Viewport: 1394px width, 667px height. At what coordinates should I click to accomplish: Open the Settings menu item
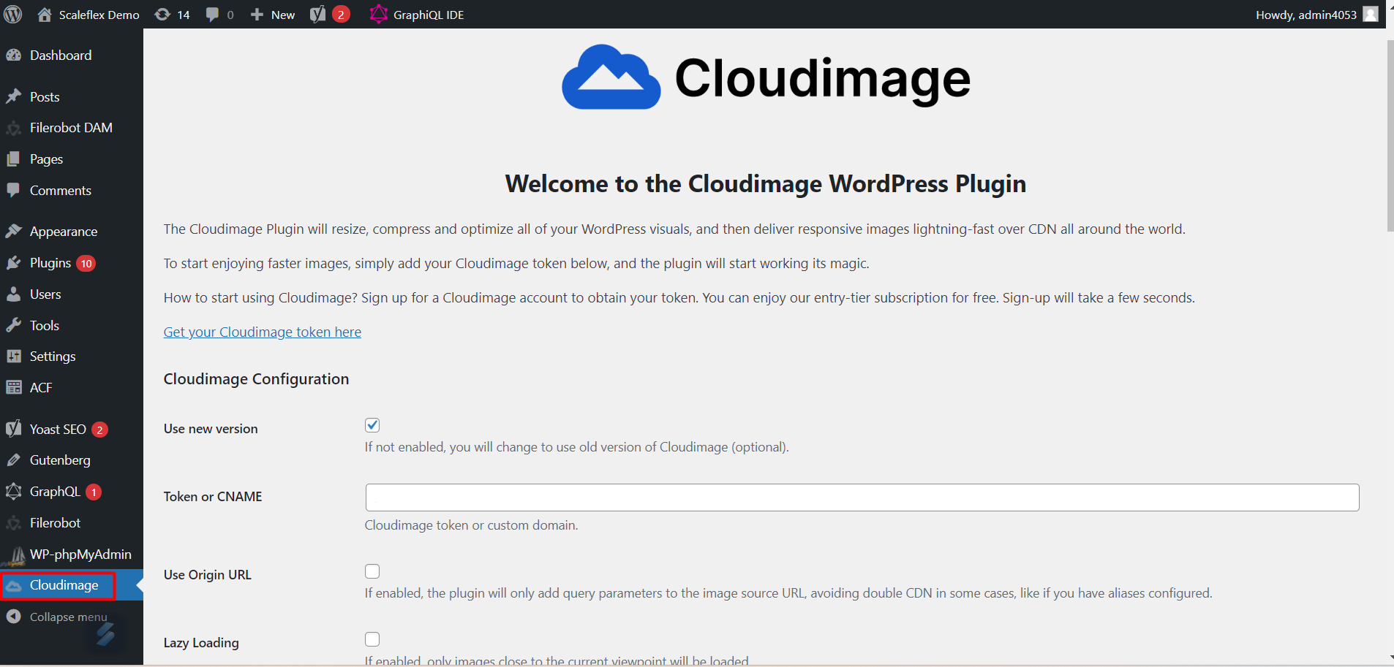point(53,357)
